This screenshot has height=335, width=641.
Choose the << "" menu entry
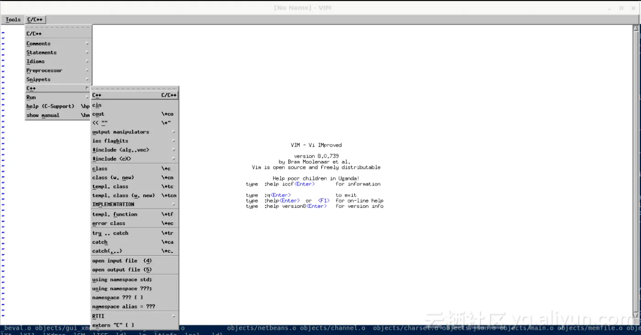pyautogui.click(x=135, y=123)
